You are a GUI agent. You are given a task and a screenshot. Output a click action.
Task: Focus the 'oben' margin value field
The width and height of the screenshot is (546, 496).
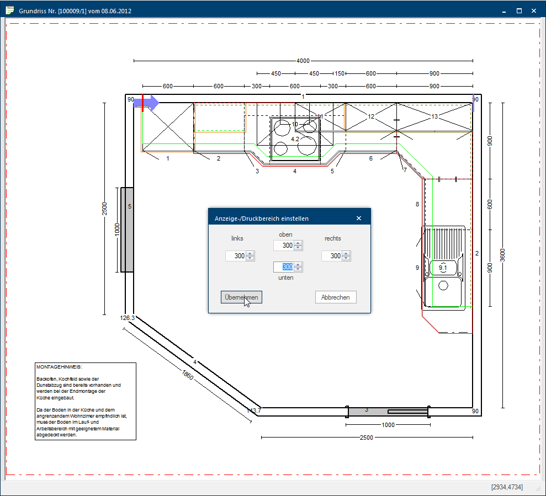pos(284,246)
